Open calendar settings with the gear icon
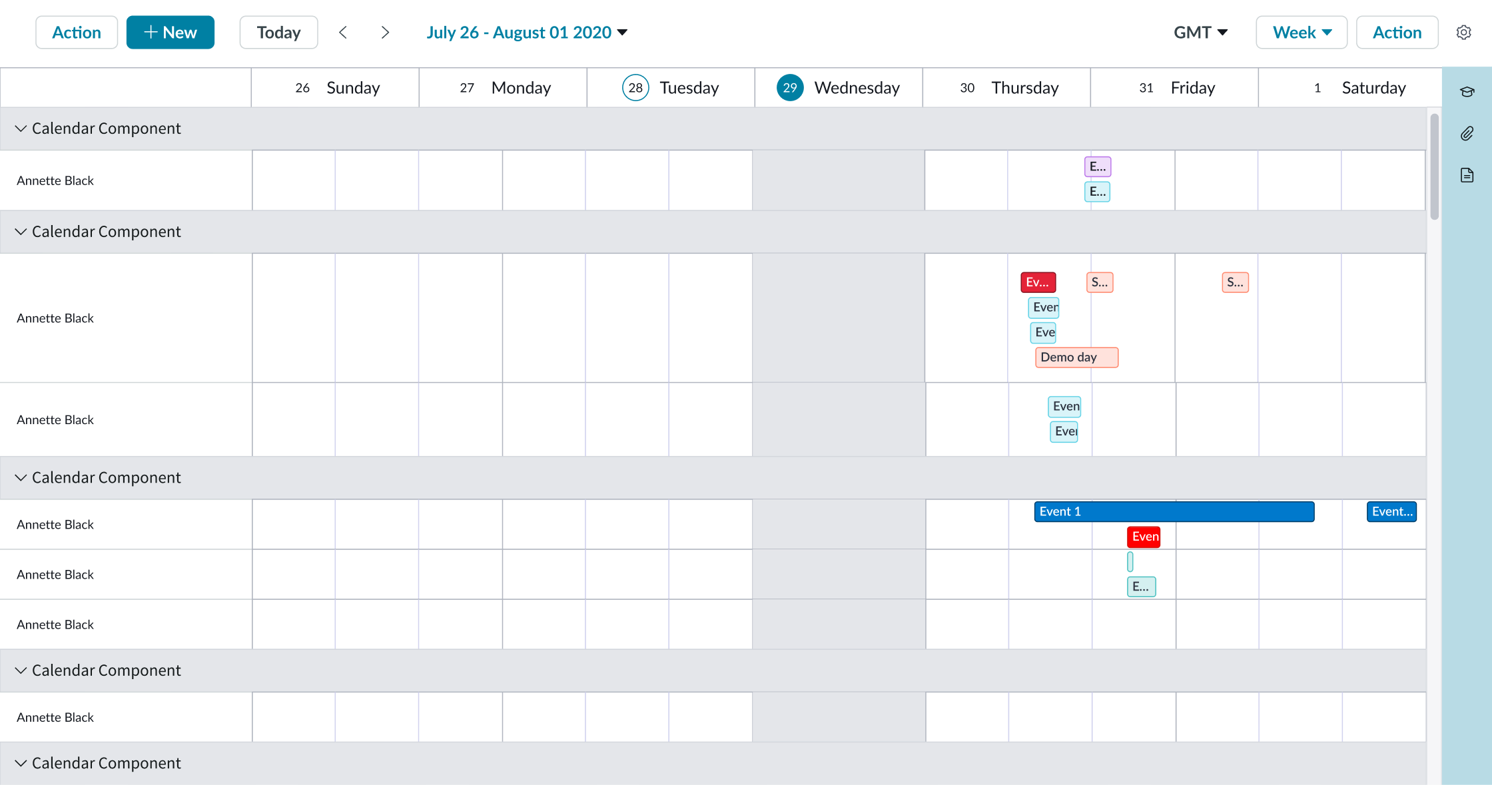The height and width of the screenshot is (785, 1492). tap(1463, 32)
